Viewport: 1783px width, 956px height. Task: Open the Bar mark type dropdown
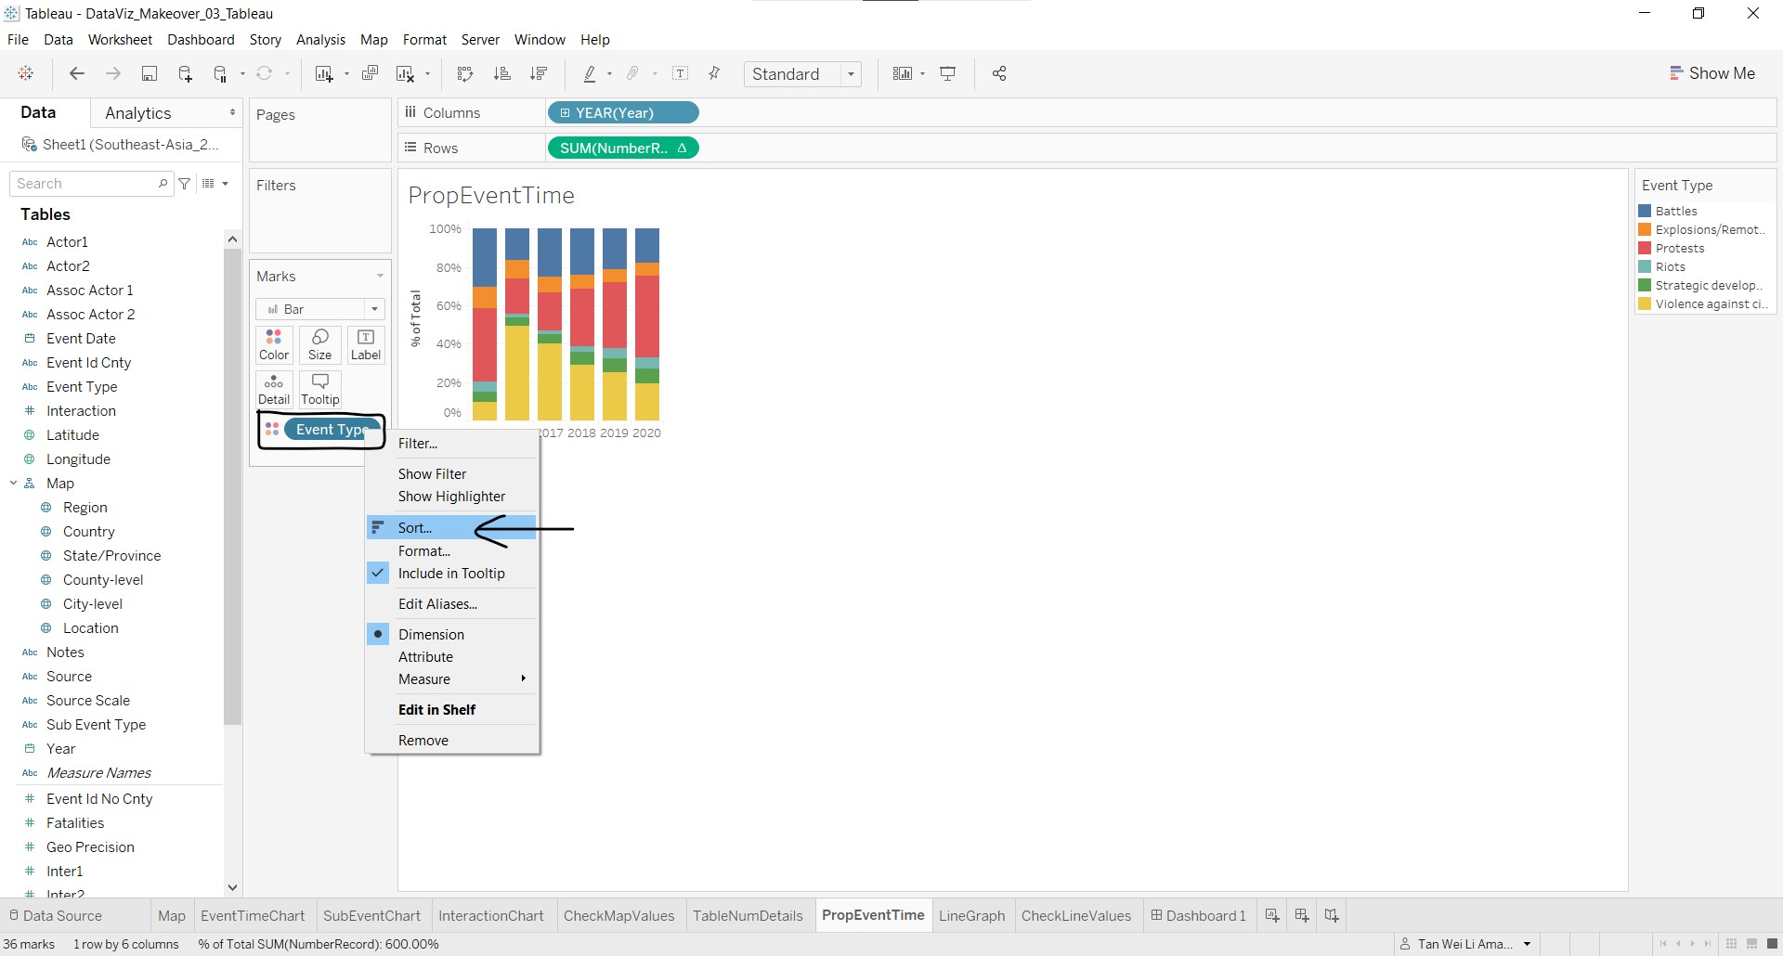[320, 309]
